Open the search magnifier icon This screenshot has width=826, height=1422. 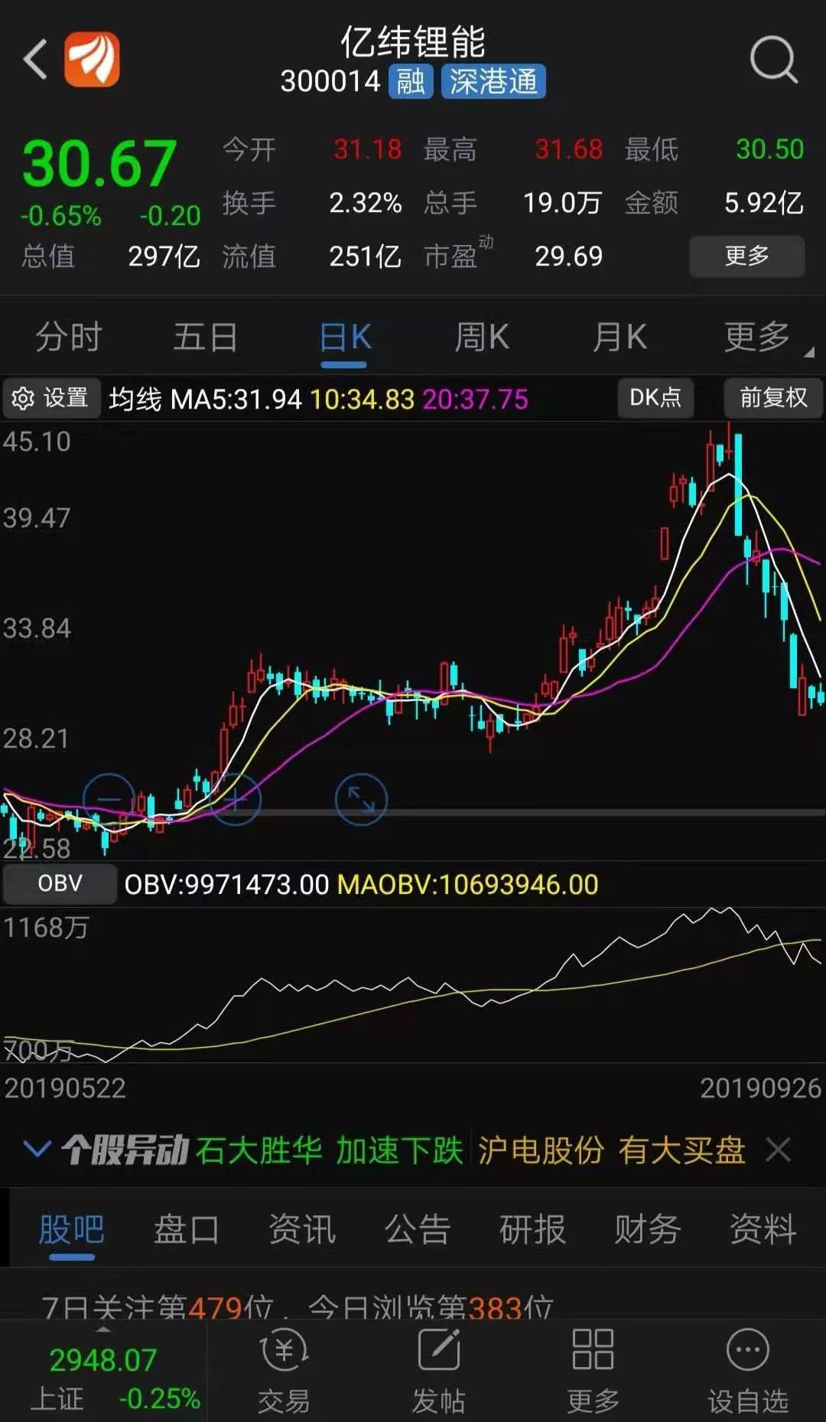pos(773,59)
